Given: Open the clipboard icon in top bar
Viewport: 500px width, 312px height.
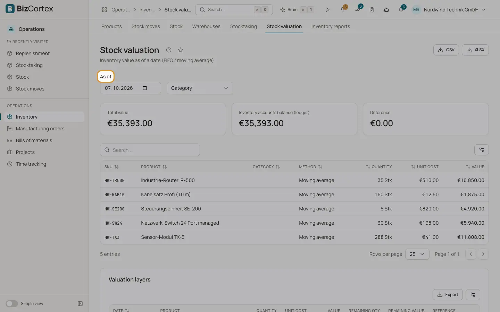Looking at the screenshot, I should click(372, 10).
